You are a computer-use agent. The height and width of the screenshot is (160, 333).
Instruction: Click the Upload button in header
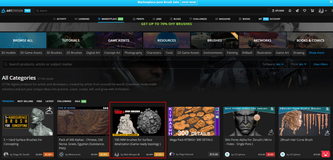[278, 11]
